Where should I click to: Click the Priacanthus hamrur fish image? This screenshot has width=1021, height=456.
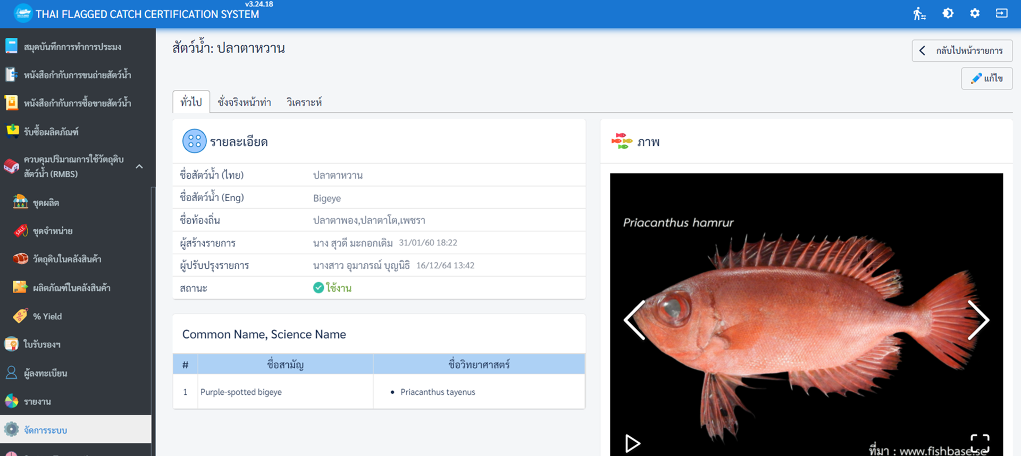click(x=806, y=314)
